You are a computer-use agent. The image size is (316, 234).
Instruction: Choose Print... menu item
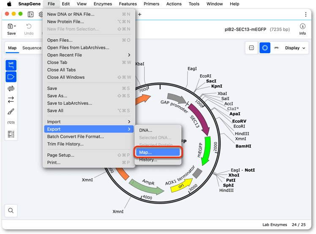[x=89, y=163]
